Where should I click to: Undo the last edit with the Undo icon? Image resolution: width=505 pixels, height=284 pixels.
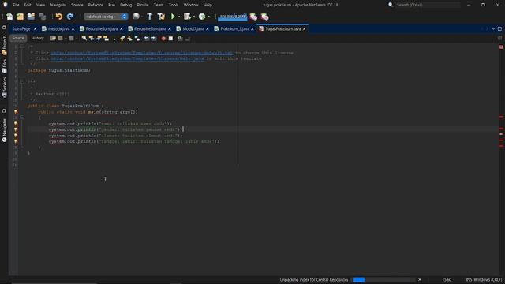(x=59, y=17)
